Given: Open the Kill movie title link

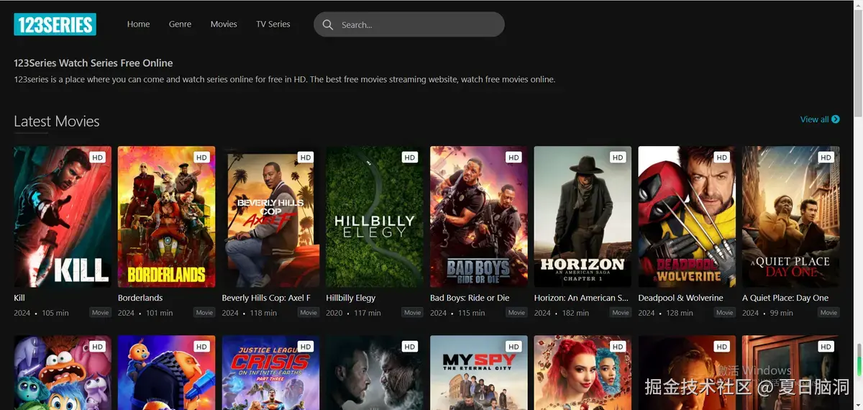Looking at the screenshot, I should 19,298.
